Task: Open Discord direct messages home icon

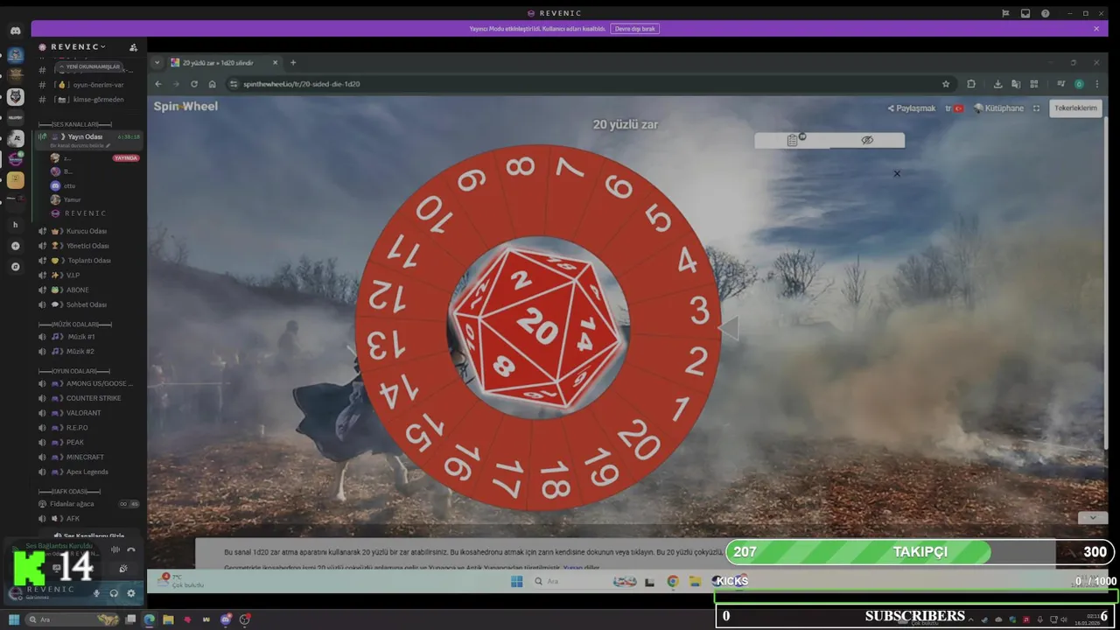Action: 15,31
